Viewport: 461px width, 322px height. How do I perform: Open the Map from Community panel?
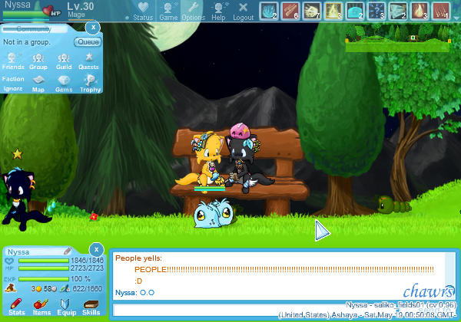coord(38,84)
